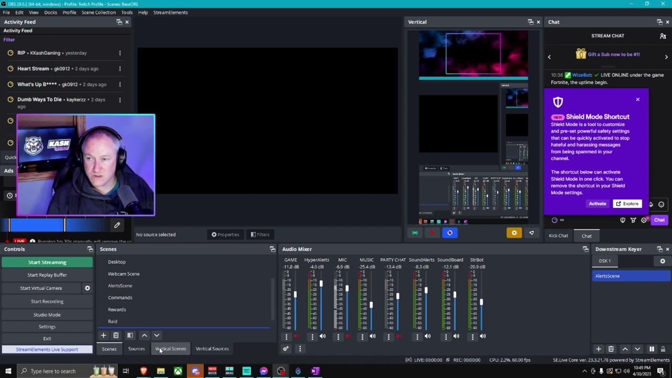Show next chat banner with right chevron
This screenshot has height=378, width=672.
pos(666,57)
